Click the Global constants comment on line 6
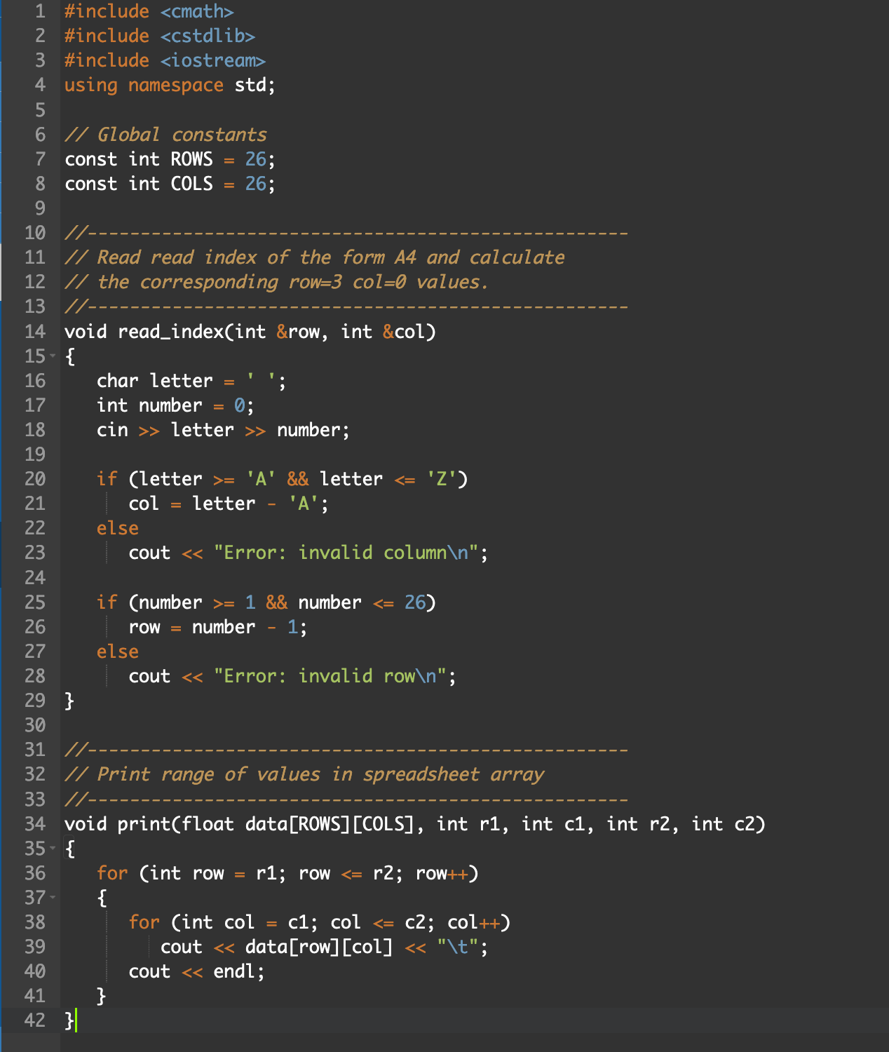 [166, 134]
